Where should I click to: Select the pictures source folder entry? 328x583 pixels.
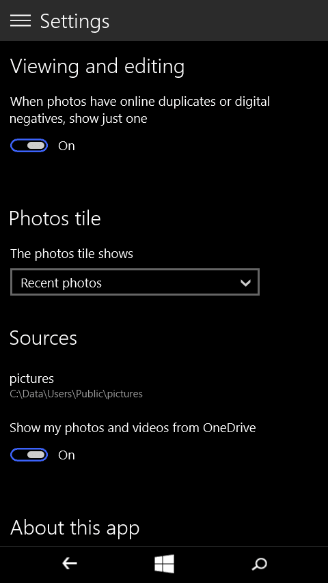[76, 385]
